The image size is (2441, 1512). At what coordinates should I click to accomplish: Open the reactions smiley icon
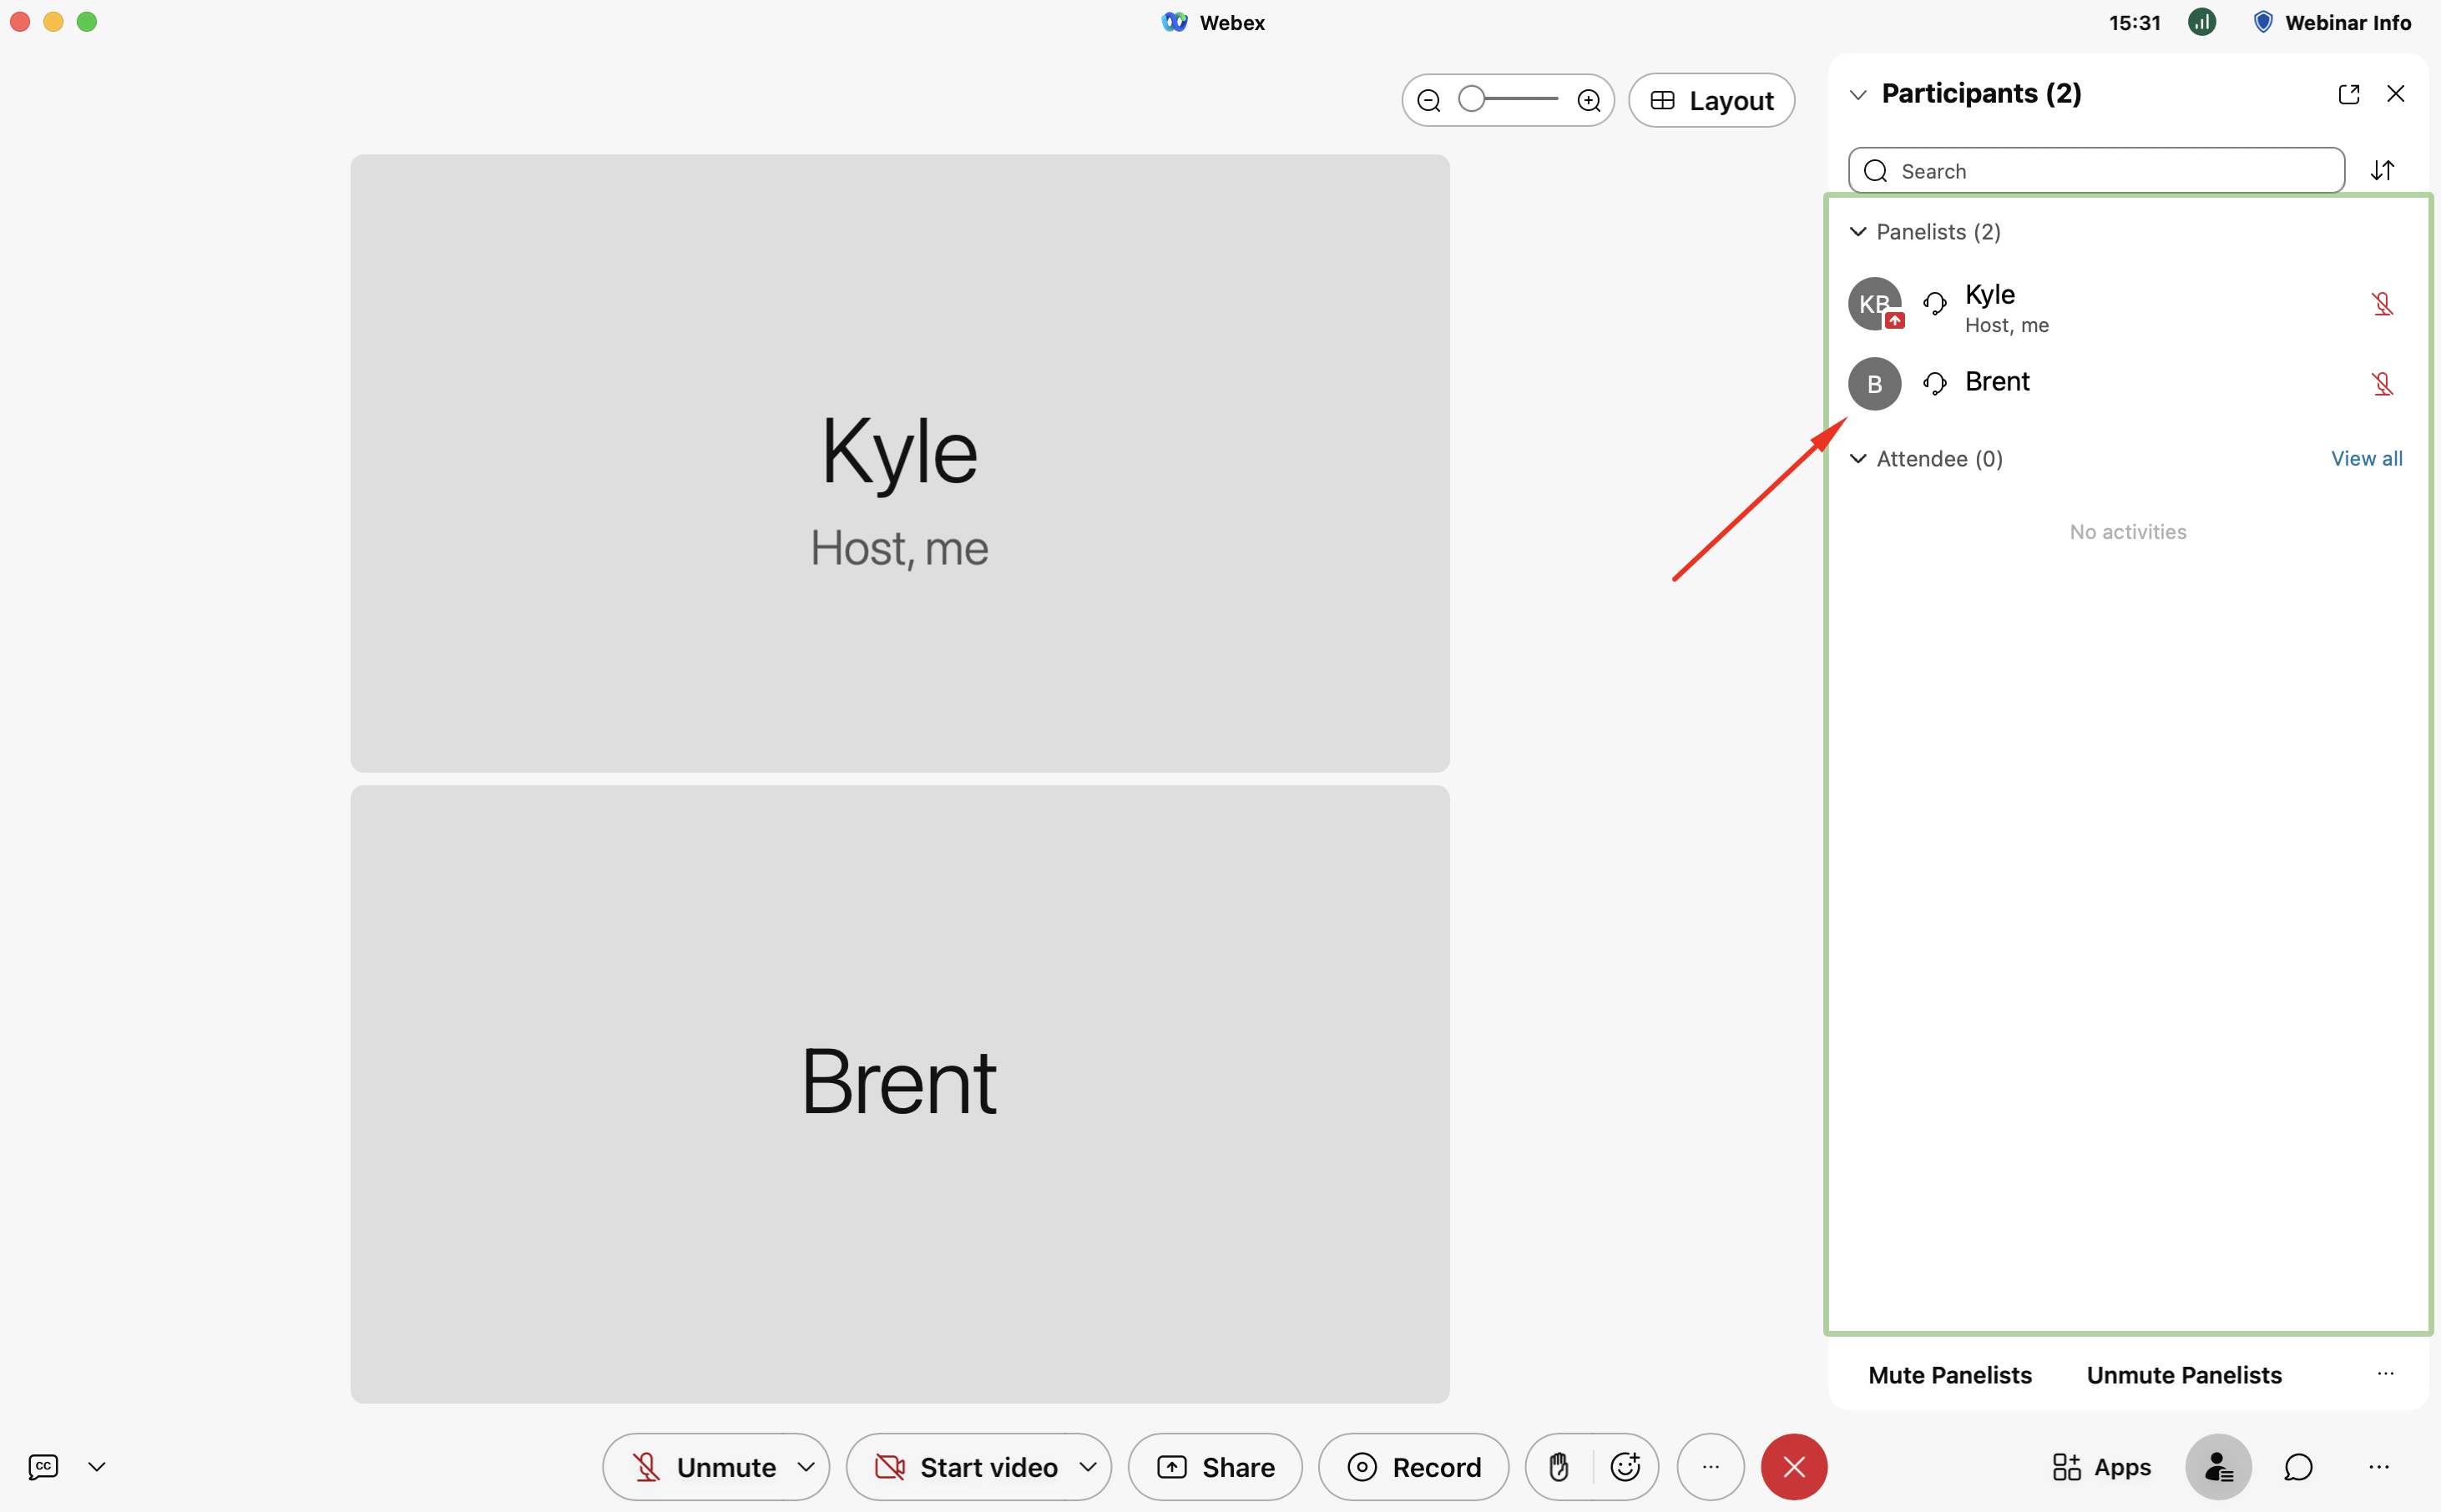point(1625,1467)
